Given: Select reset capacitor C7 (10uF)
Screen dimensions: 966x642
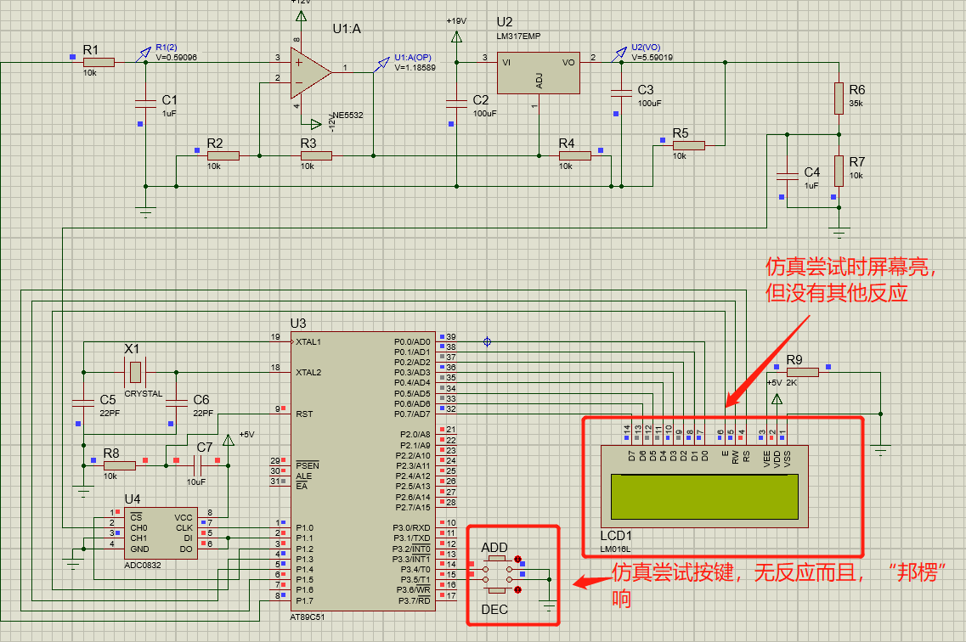Looking at the screenshot, I should [197, 465].
